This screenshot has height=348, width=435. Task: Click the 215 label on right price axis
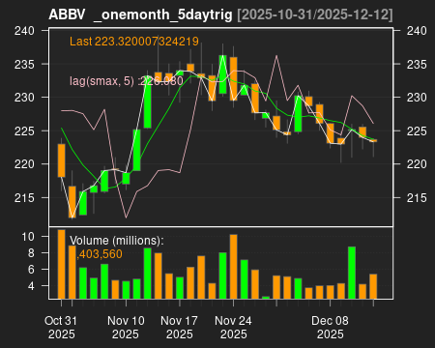(417, 197)
